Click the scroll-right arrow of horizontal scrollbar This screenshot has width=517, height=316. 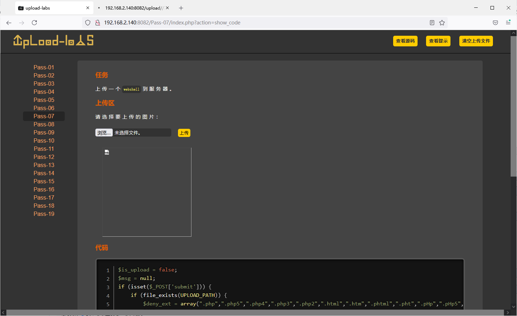tap(508, 313)
